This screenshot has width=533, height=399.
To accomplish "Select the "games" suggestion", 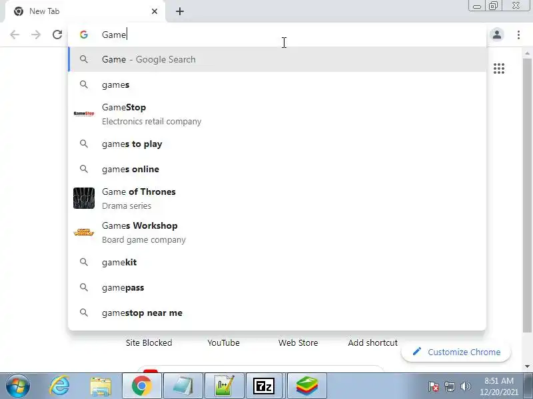I will coord(277,85).
